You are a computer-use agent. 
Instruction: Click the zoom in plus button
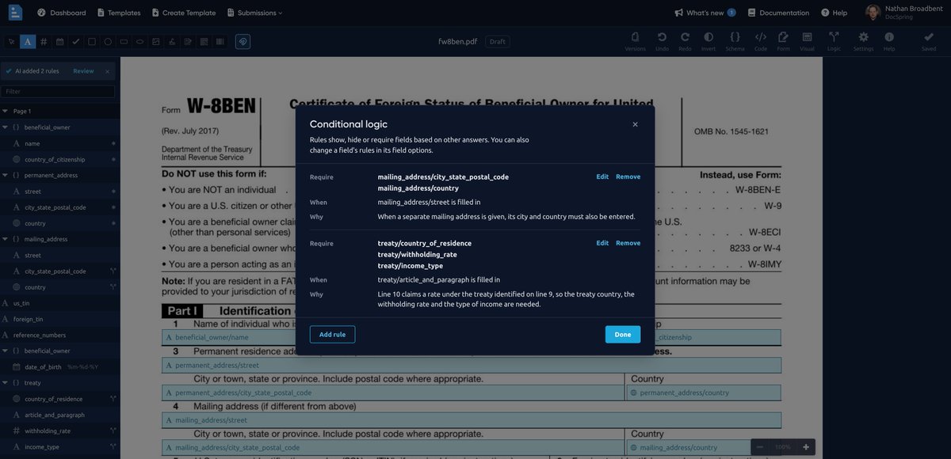[x=806, y=447]
